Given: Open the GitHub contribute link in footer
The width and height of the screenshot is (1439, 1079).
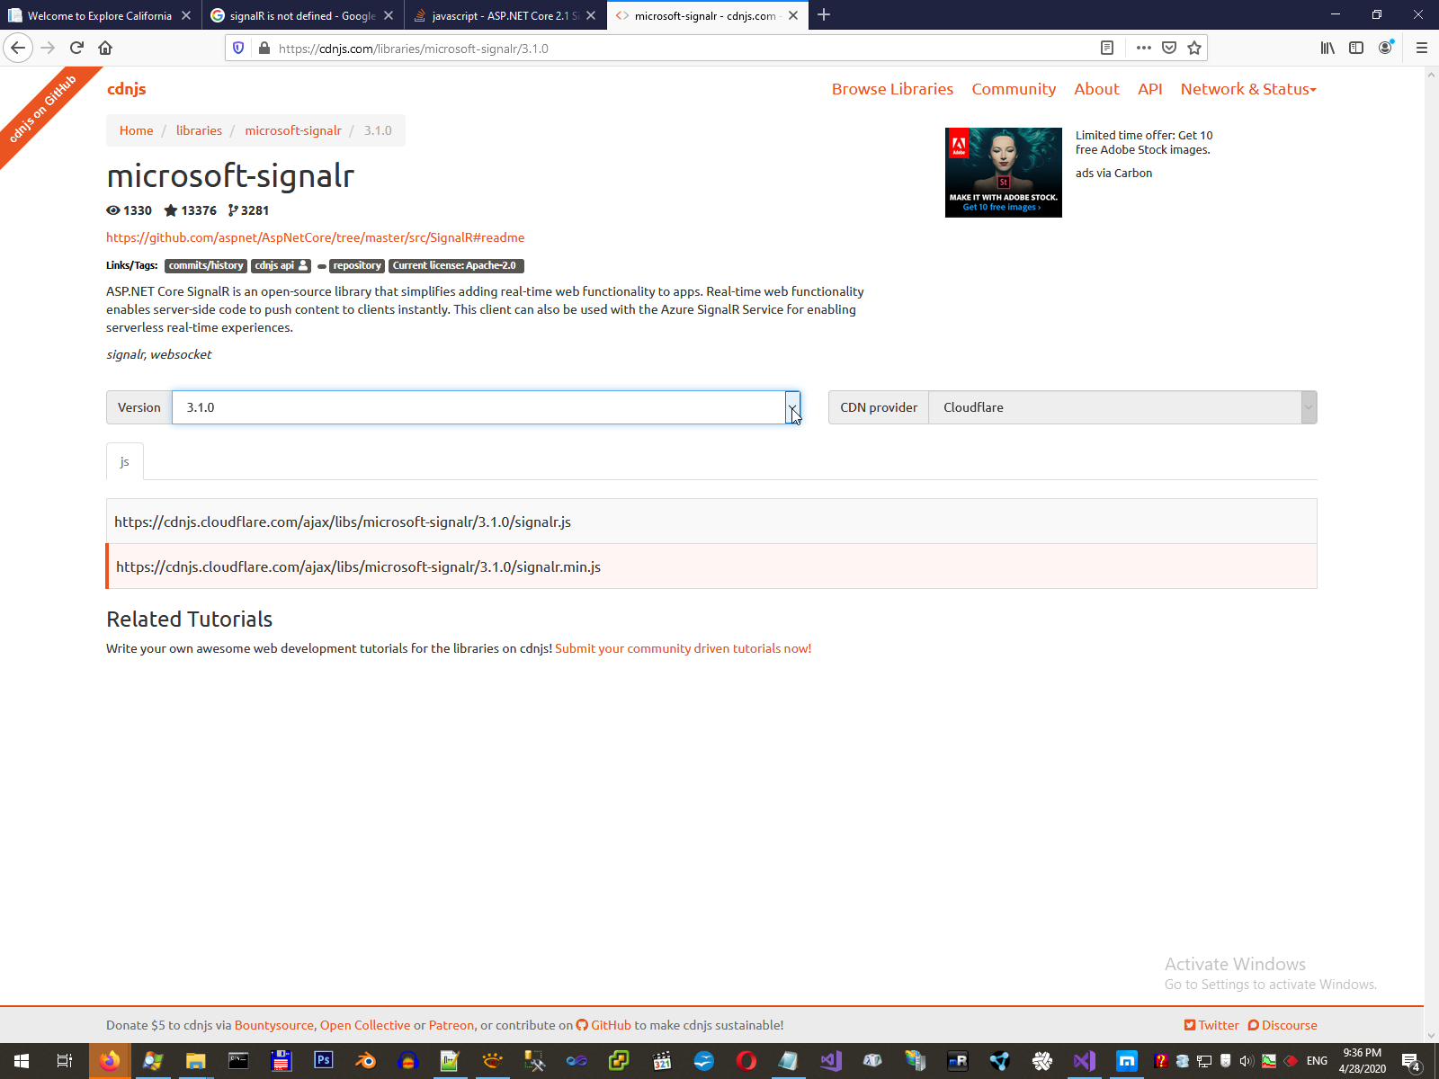Looking at the screenshot, I should coord(603,1025).
